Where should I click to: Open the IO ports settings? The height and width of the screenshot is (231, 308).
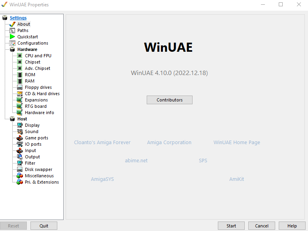pyautogui.click(x=33, y=144)
